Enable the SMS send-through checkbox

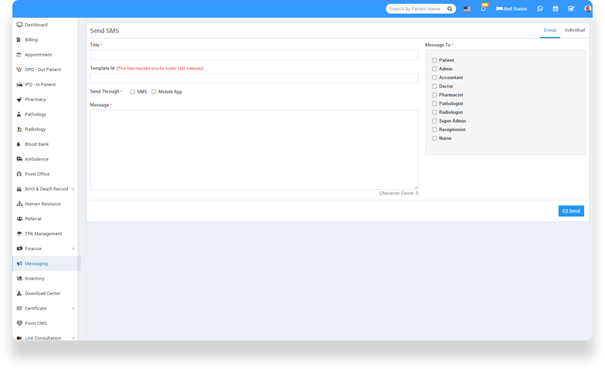coord(132,92)
